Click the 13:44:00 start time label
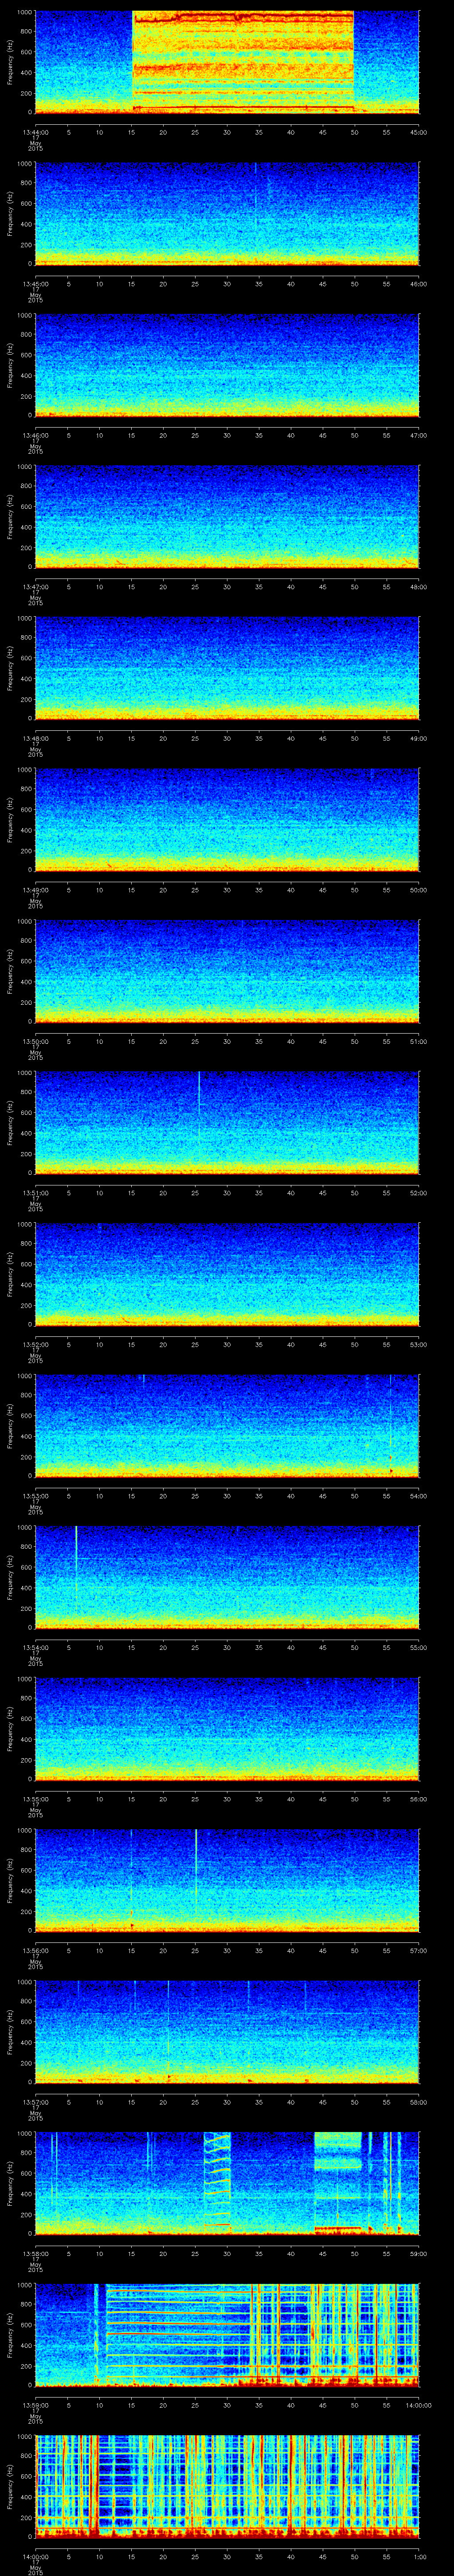 click(35, 132)
